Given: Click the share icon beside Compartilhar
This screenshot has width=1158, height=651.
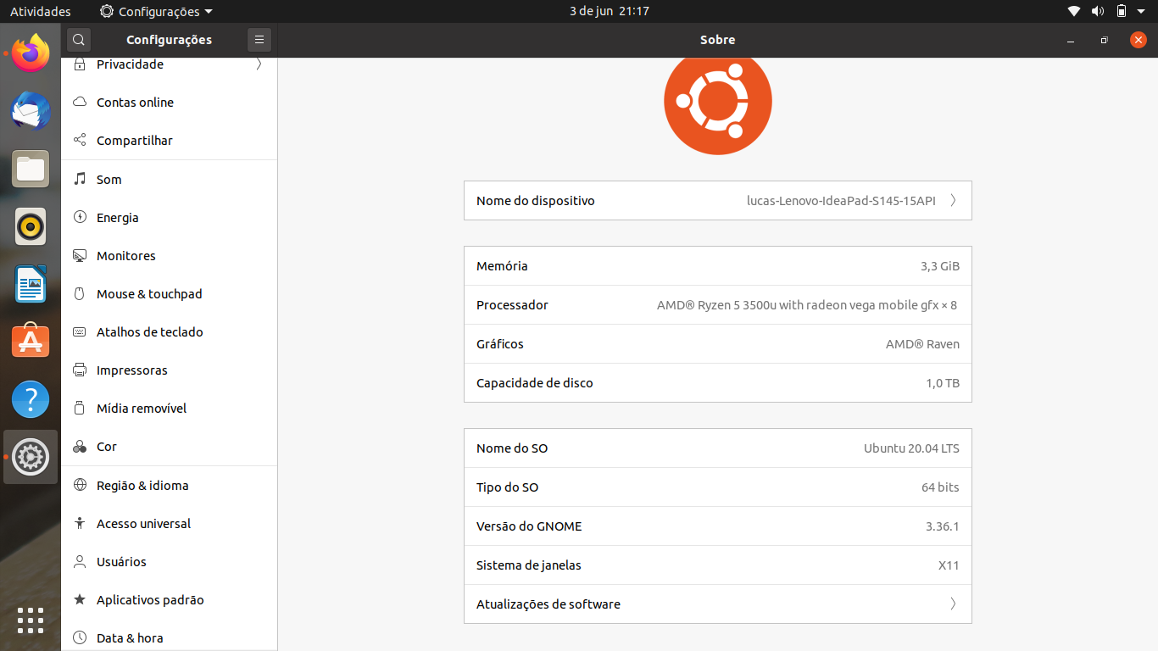Looking at the screenshot, I should point(80,141).
